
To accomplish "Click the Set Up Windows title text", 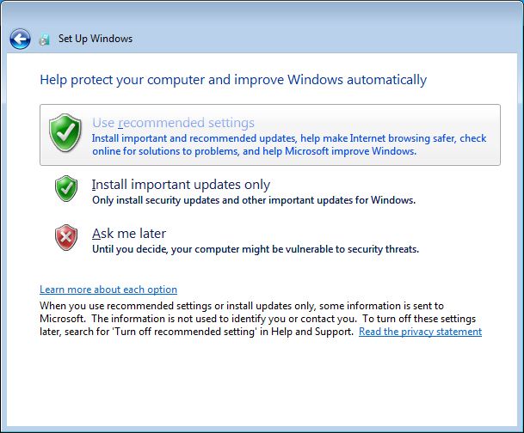I will pos(96,39).
